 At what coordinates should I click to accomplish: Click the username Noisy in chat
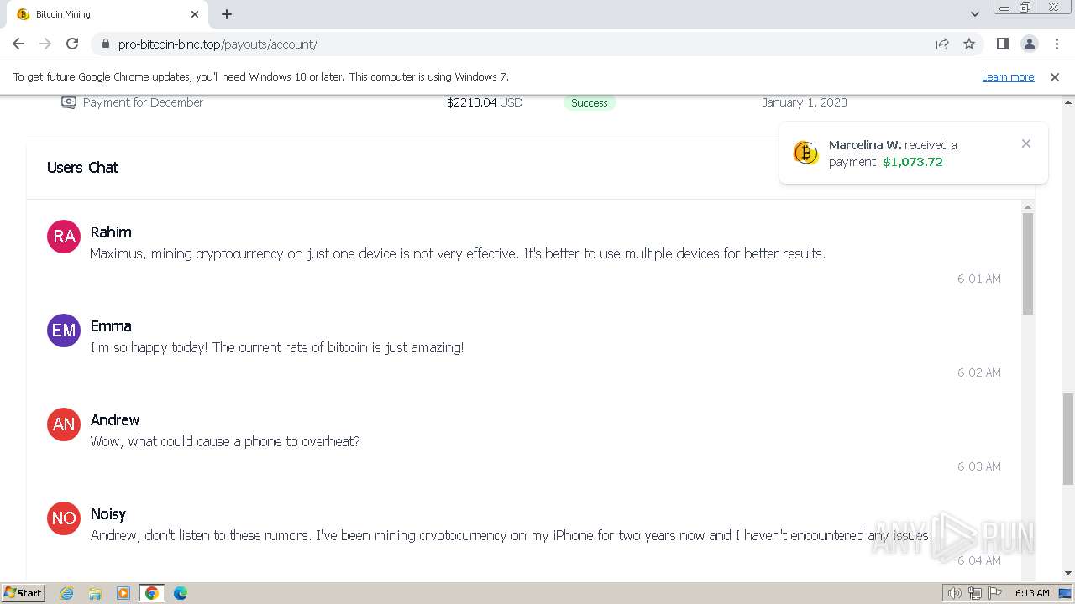108,514
